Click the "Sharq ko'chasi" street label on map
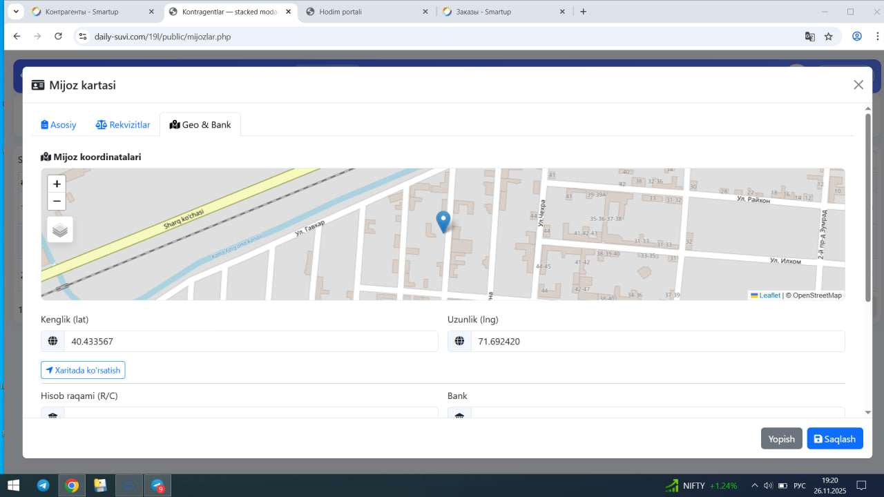 184,219
